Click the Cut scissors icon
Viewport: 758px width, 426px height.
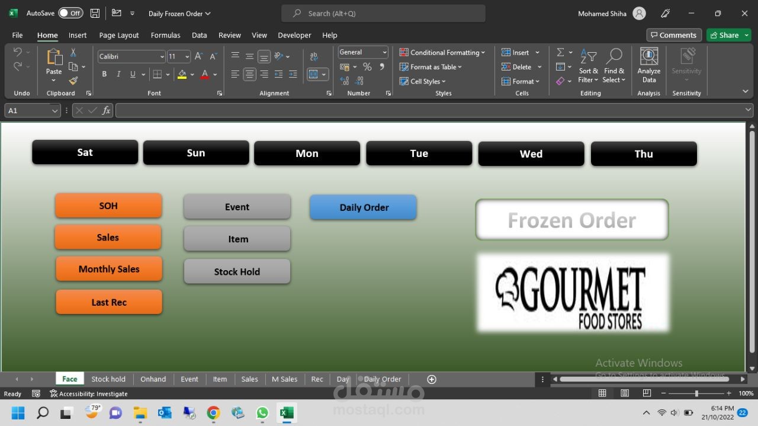pos(73,52)
